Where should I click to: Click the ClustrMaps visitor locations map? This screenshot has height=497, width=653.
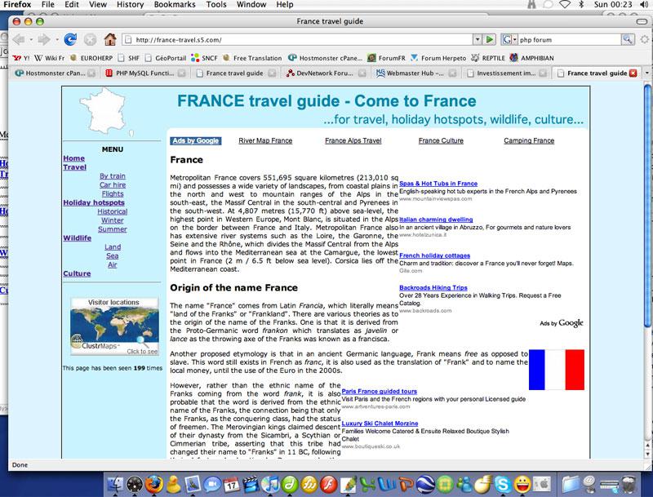point(114,326)
